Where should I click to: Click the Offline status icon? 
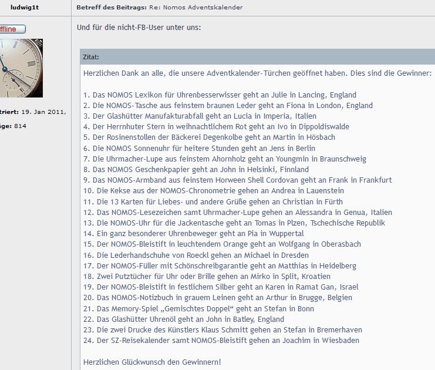tap(13, 29)
